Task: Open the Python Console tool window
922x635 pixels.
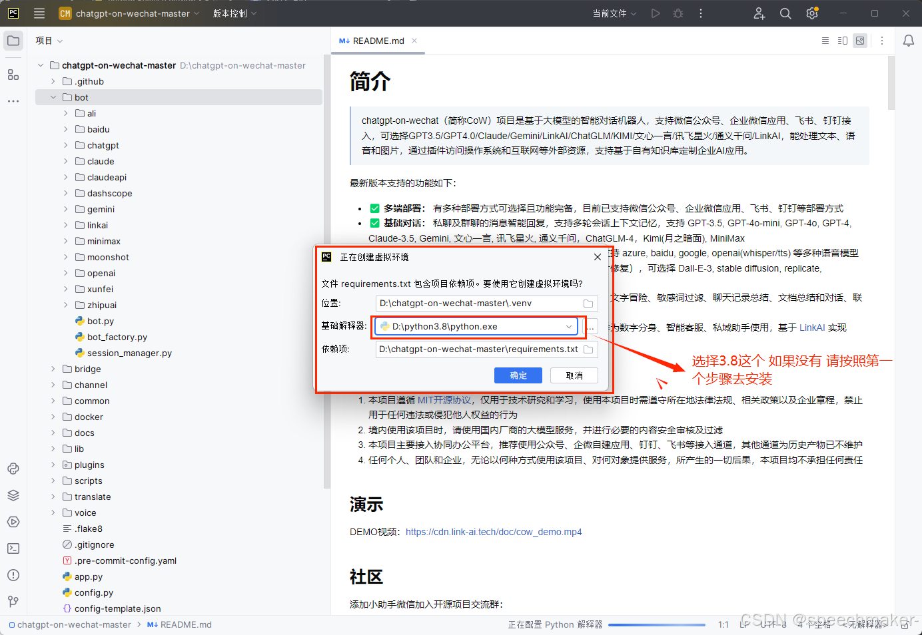Action: [13, 469]
